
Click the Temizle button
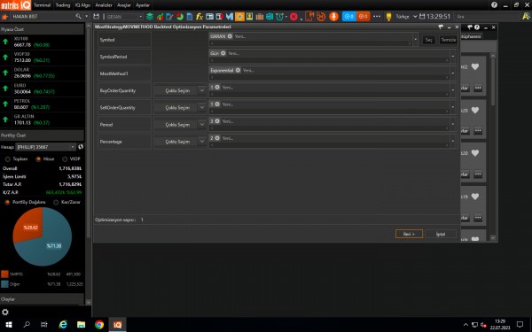click(448, 40)
